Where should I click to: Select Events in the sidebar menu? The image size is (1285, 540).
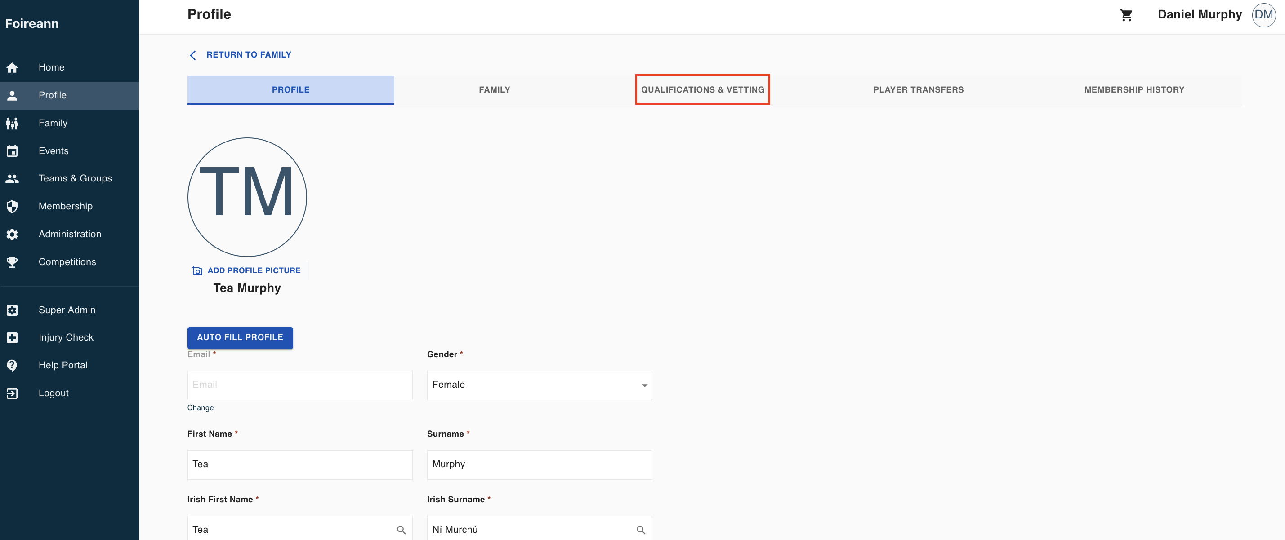69,151
